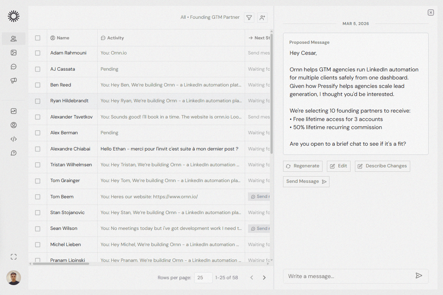Viewport: 443px width, 295px height.
Task: Open the chat messages sidebar icon
Action: tap(14, 67)
